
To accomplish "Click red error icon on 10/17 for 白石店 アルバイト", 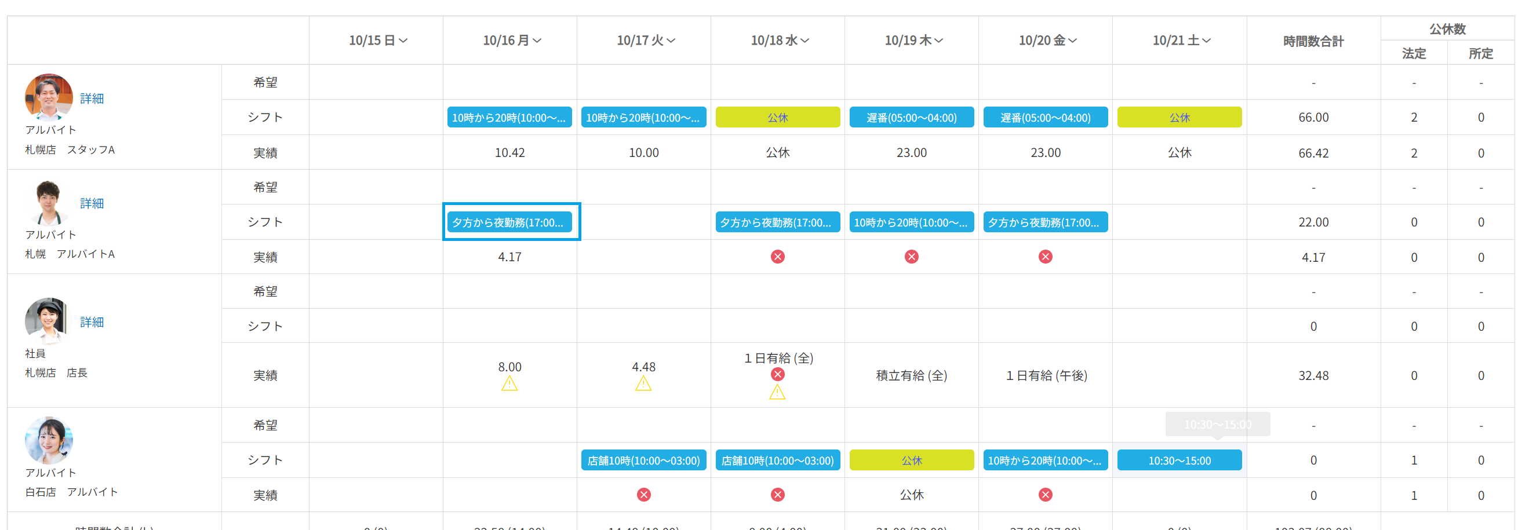I will coord(643,495).
